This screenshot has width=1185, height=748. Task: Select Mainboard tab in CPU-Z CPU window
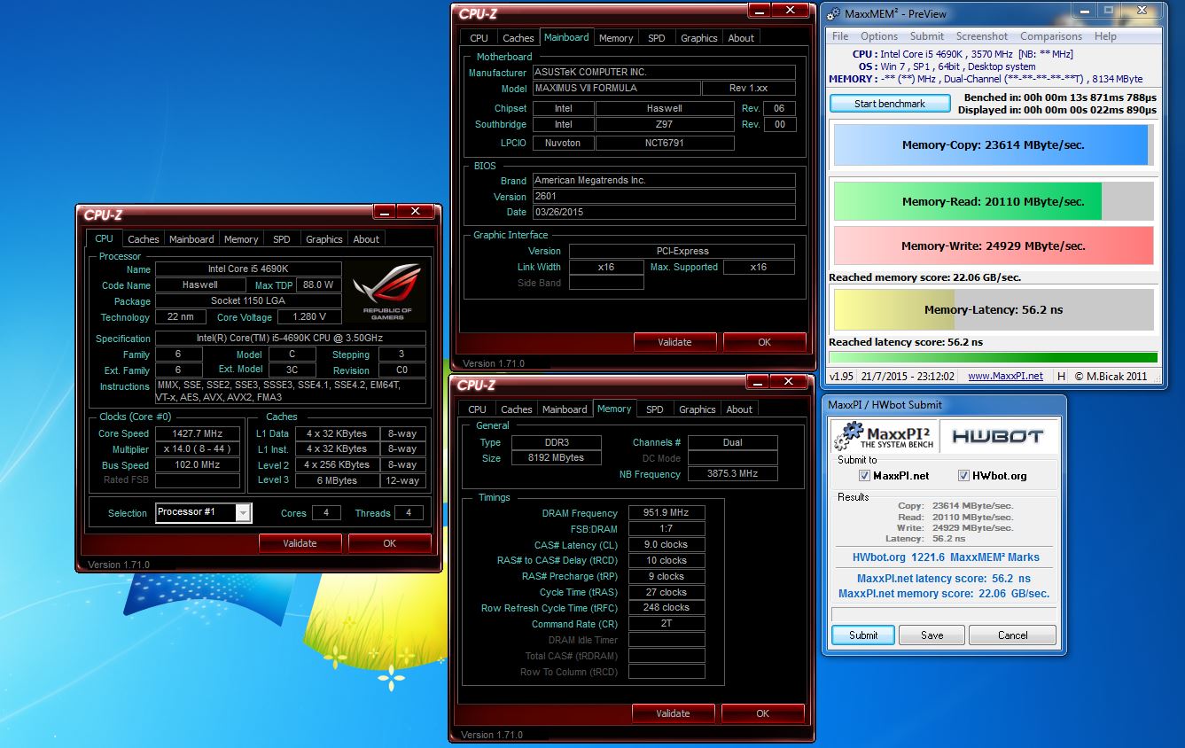click(x=191, y=239)
